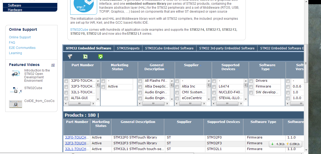Tick the L6474 supported device checkbox
The height and width of the screenshot is (154, 321).
coord(214,87)
